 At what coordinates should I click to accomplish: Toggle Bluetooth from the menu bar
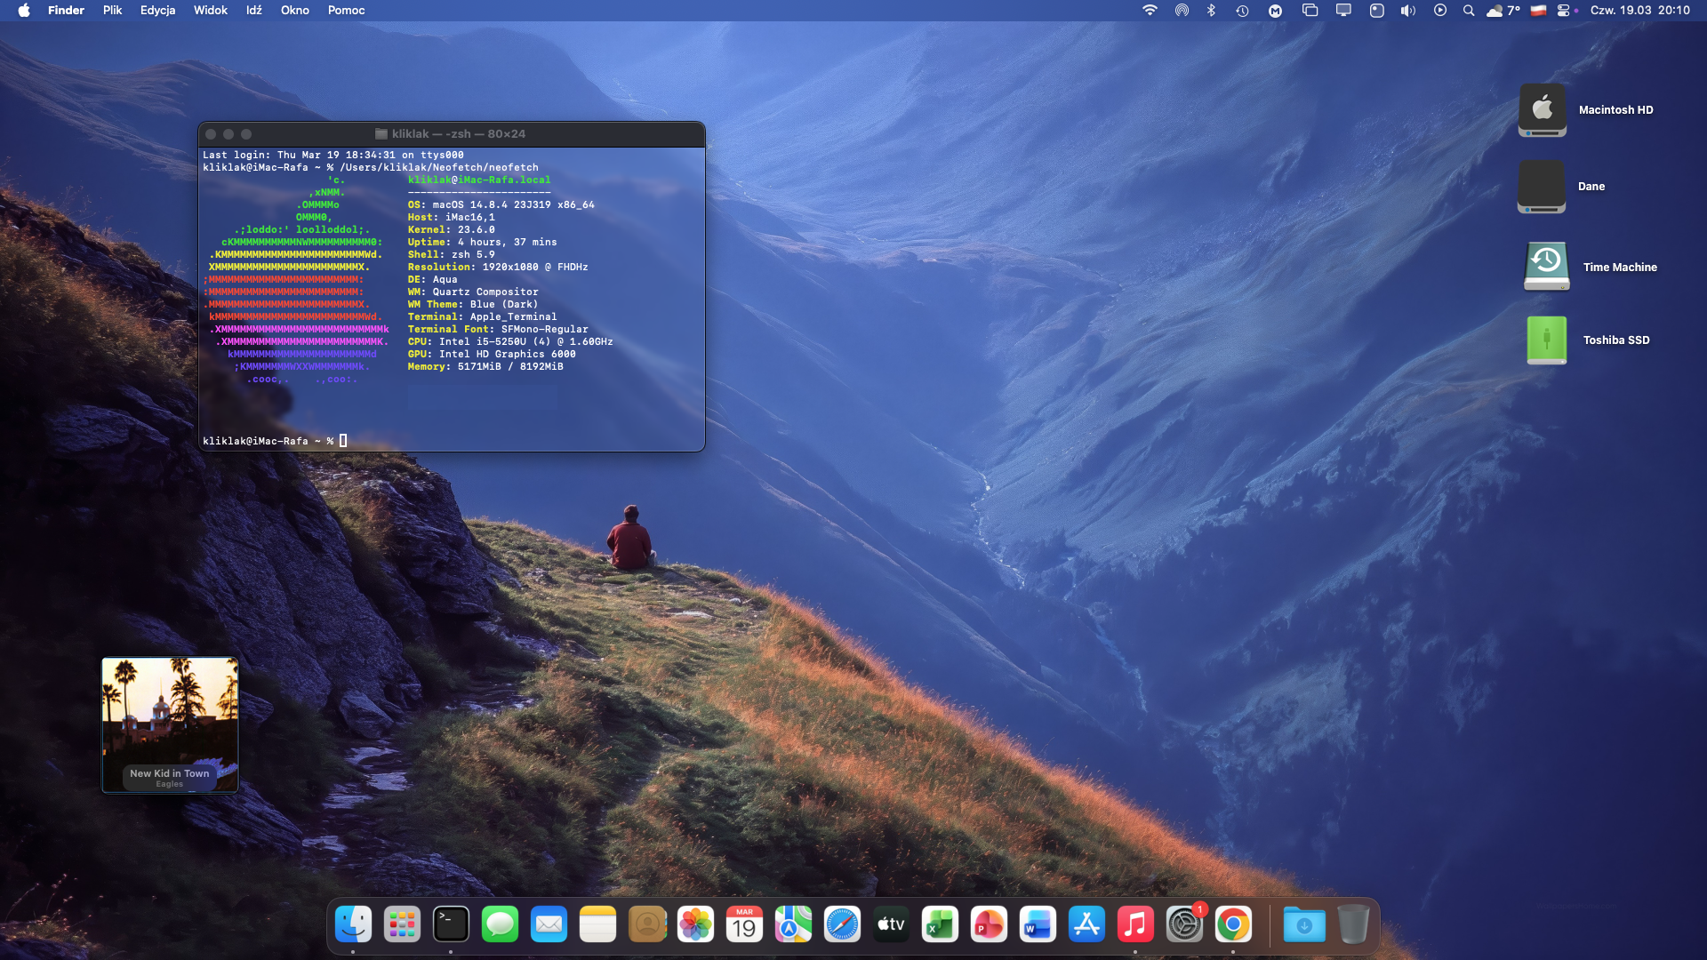click(1211, 11)
